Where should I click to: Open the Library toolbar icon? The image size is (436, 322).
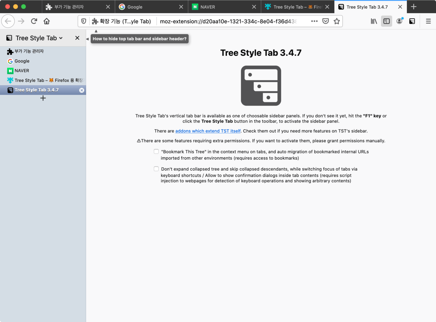(374, 21)
